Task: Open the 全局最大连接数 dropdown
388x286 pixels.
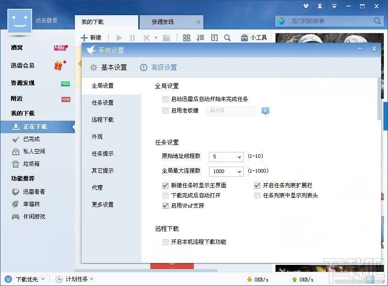Action: (x=241, y=171)
